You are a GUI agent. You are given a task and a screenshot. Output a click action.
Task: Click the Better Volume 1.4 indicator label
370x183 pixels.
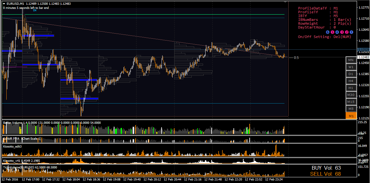coord(52,123)
